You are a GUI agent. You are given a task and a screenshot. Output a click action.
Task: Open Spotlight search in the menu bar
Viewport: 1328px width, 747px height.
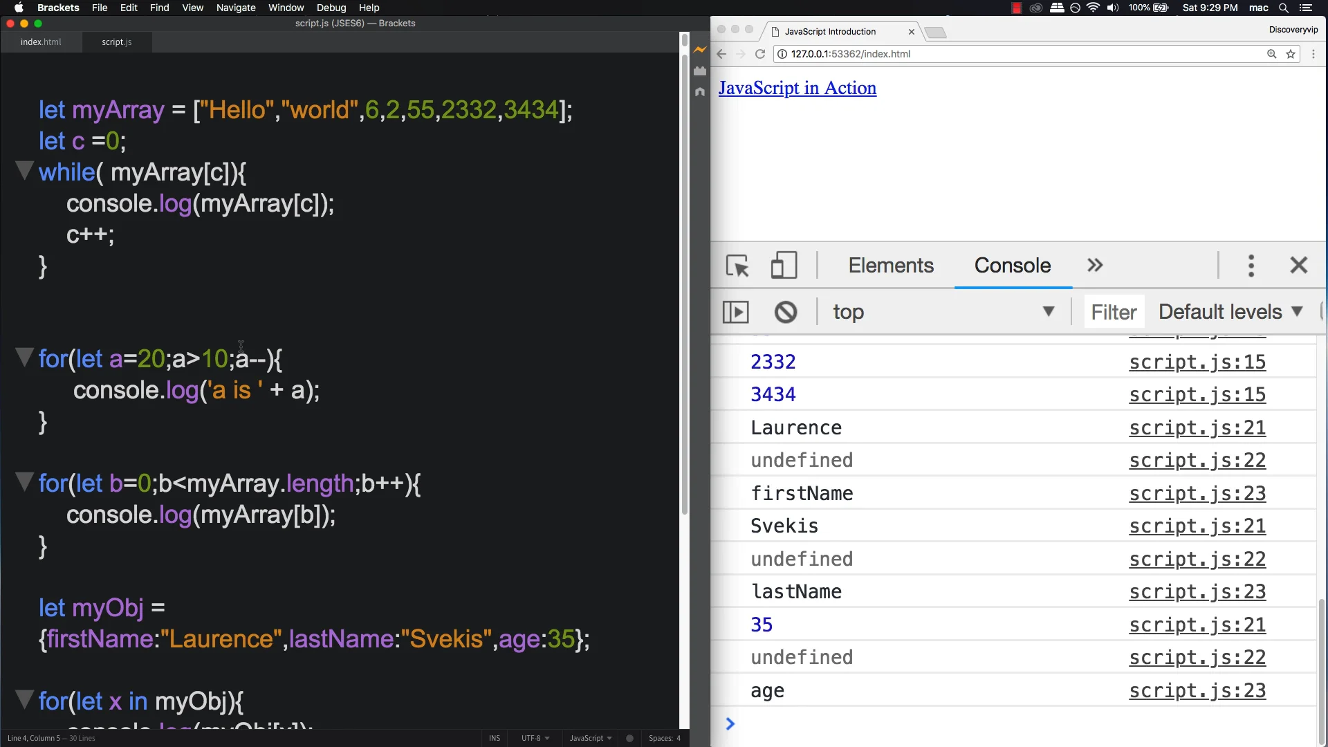[x=1284, y=8]
